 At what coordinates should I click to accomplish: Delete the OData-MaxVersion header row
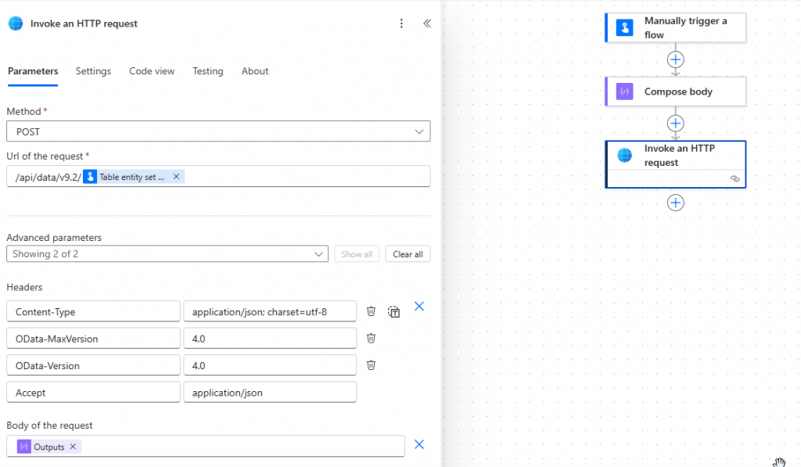[372, 338]
